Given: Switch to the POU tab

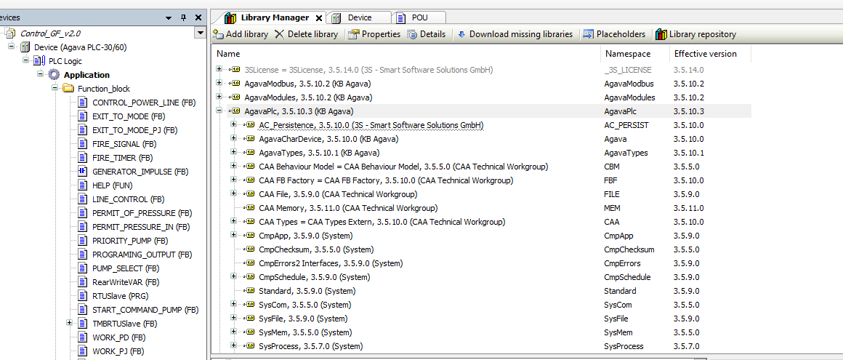Looking at the screenshot, I should (x=419, y=17).
